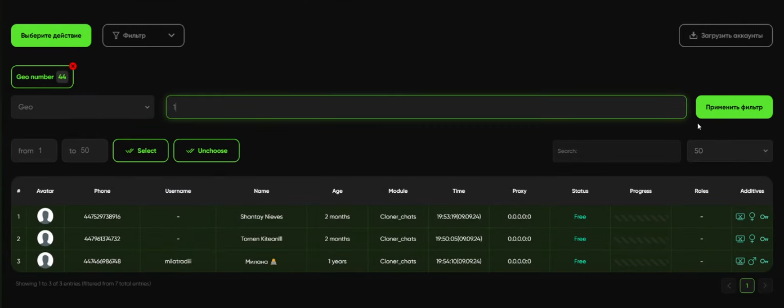Sort table by Status column header

click(580, 191)
